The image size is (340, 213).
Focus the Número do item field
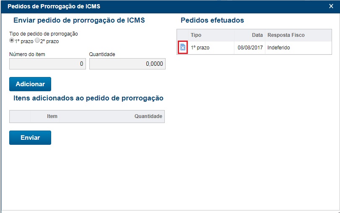point(47,64)
